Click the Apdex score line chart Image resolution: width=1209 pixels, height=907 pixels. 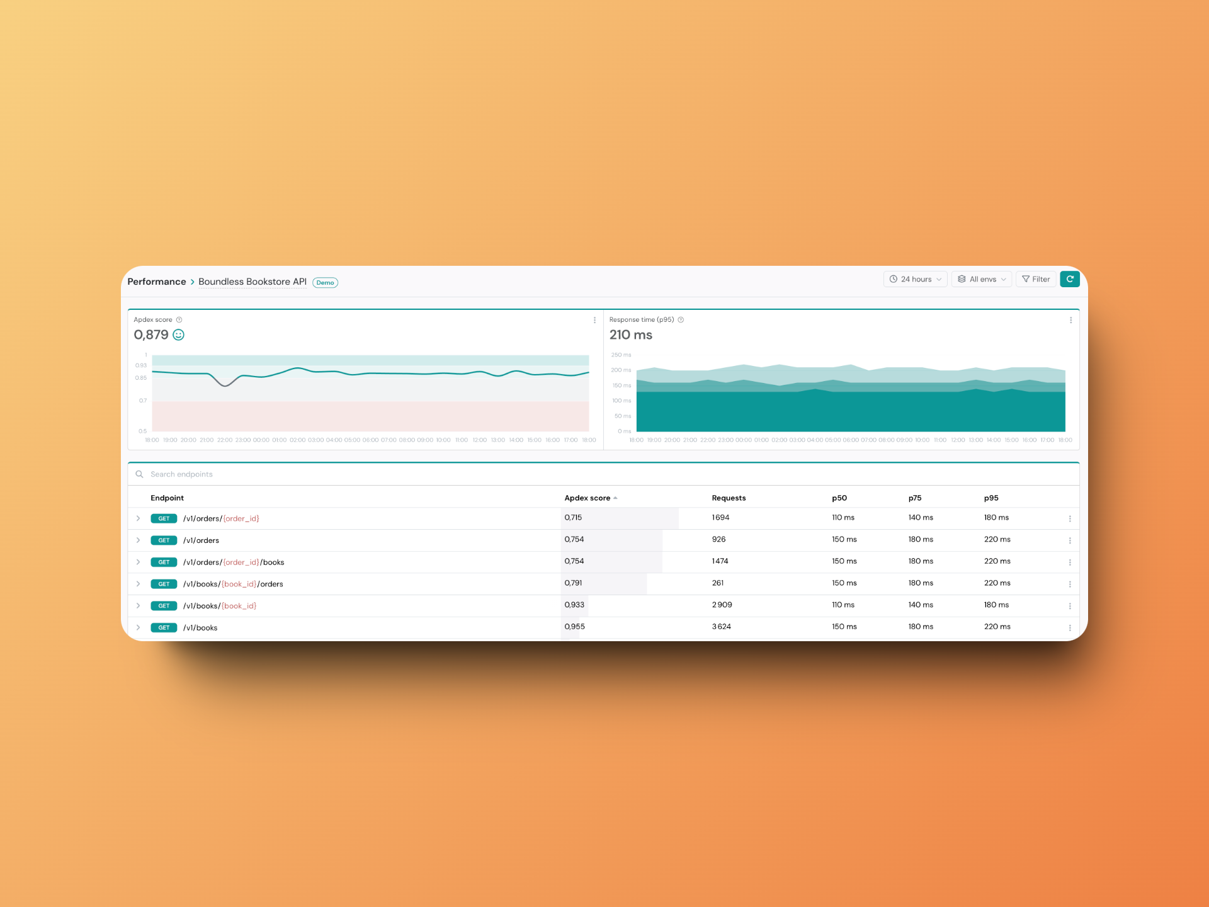click(370, 393)
